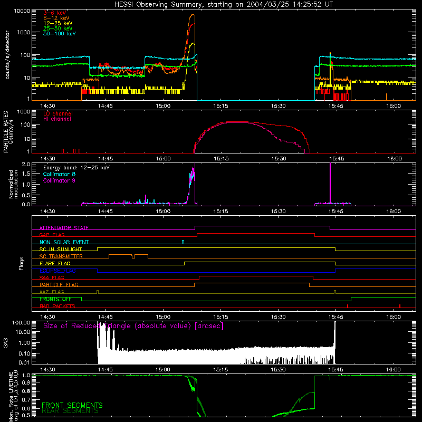Click the SC_IN_SUNLIGHT flag label
This screenshot has height=422, width=422.
coord(61,249)
